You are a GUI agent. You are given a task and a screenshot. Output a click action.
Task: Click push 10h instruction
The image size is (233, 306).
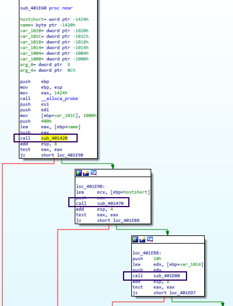pyautogui.click(x=147, y=259)
